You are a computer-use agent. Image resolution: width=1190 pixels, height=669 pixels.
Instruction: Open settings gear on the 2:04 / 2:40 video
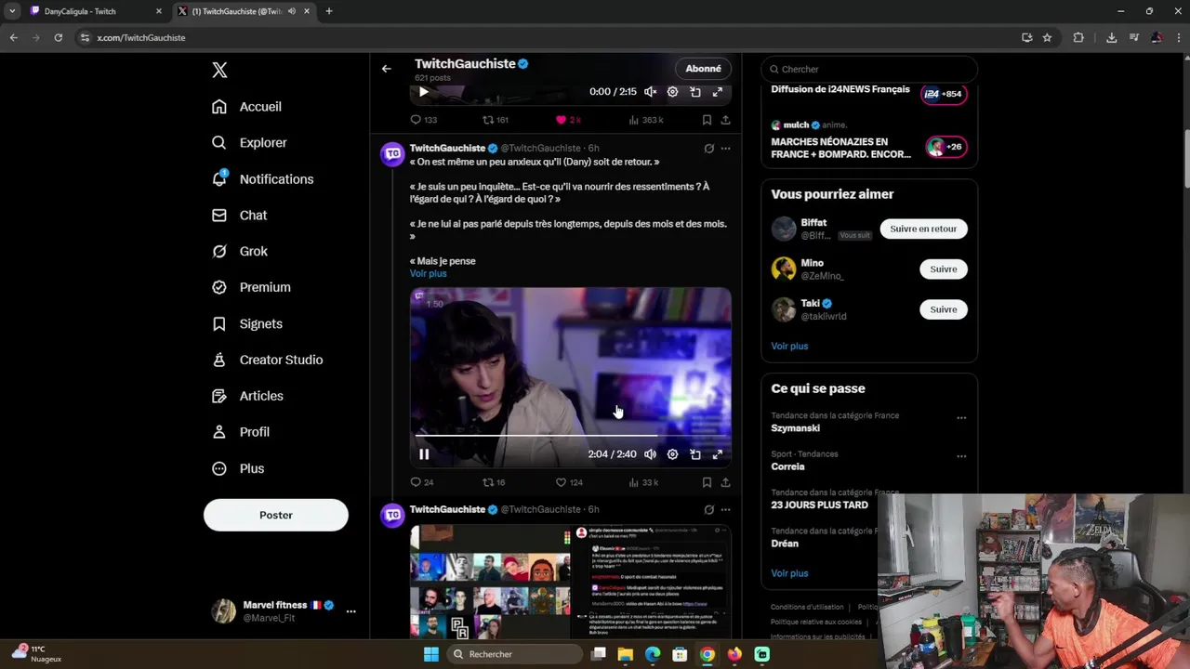673,454
